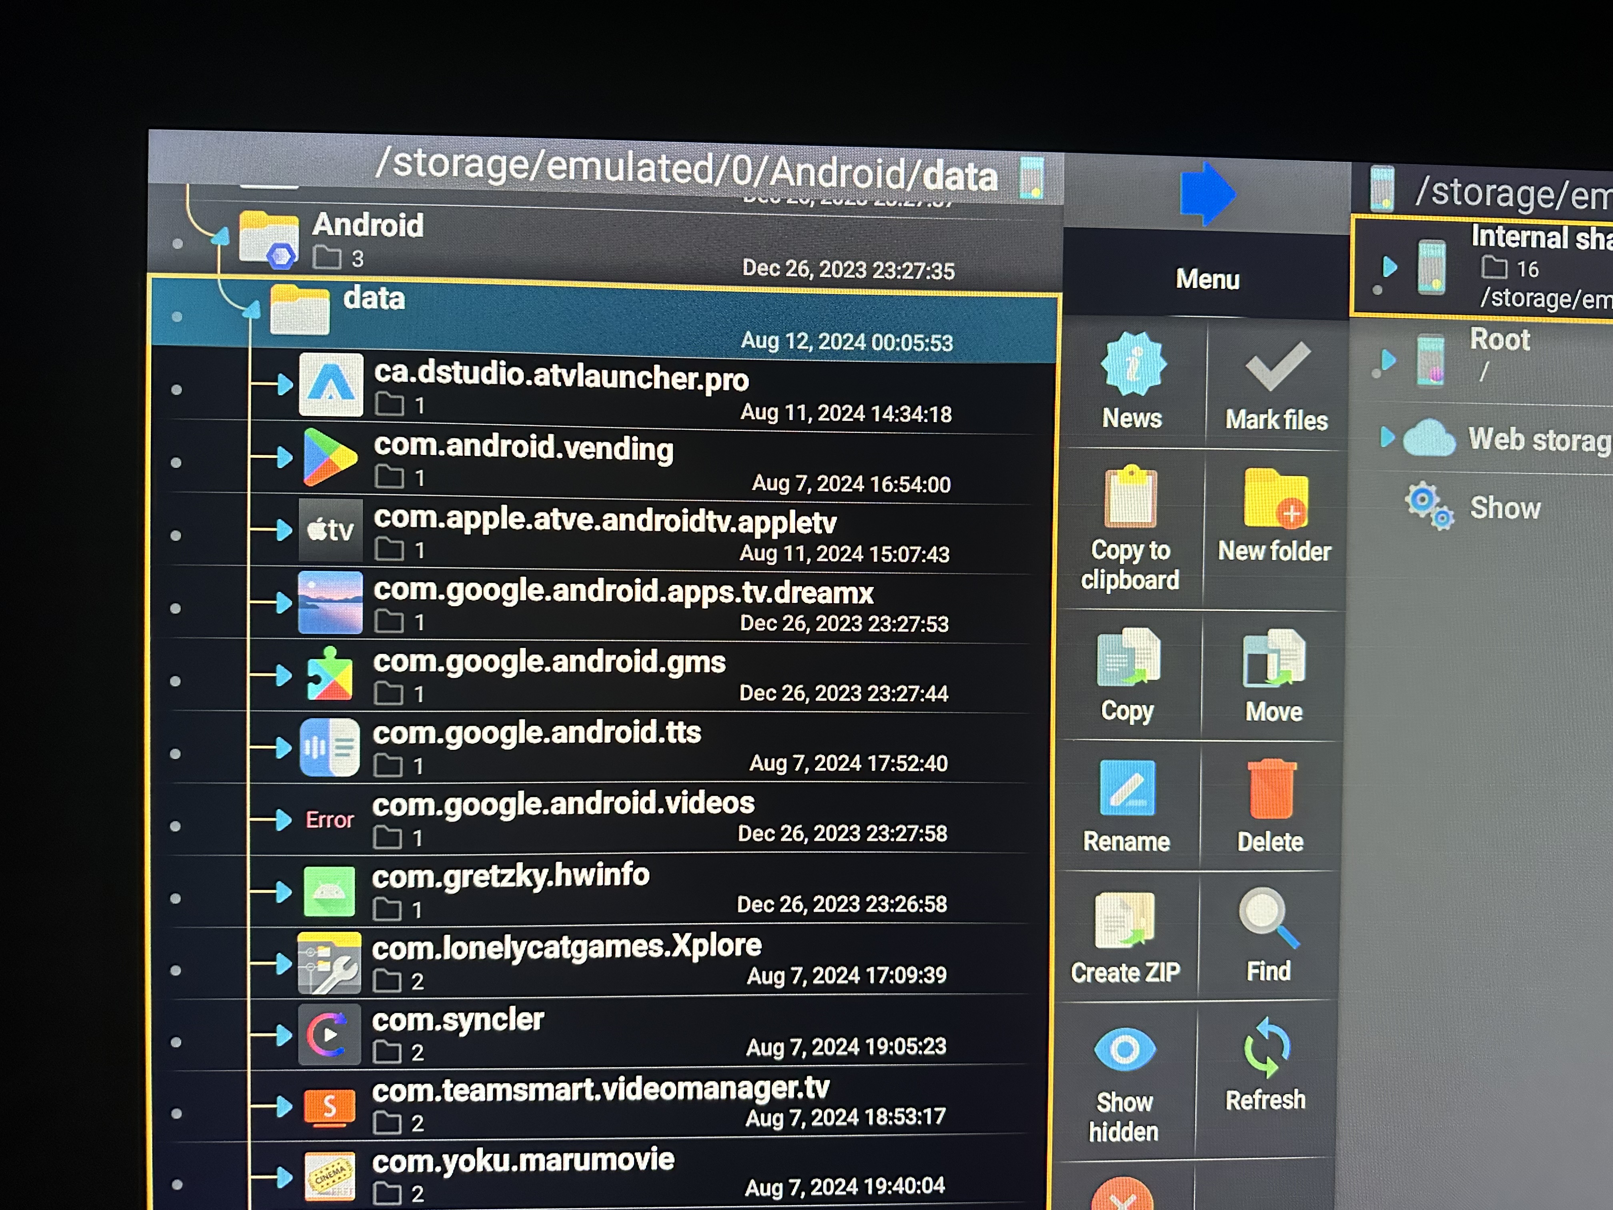Click right pane path header /storage/em

(x=1514, y=194)
